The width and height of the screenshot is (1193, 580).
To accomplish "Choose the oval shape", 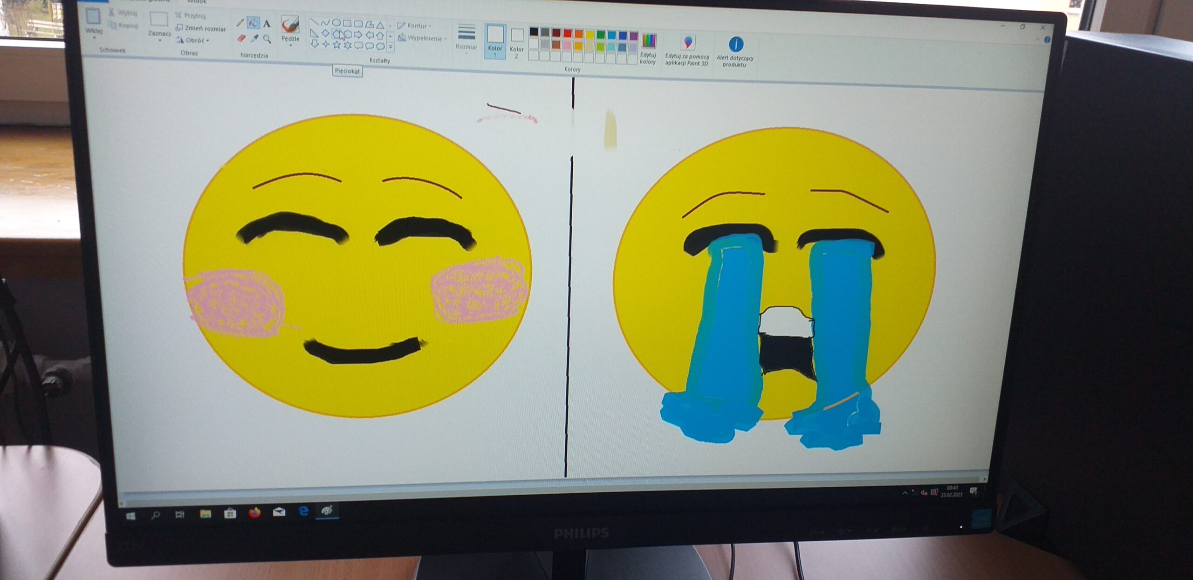I will click(x=336, y=22).
